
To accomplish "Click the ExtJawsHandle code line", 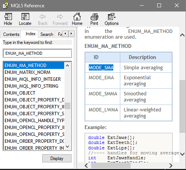I will (117, 158).
